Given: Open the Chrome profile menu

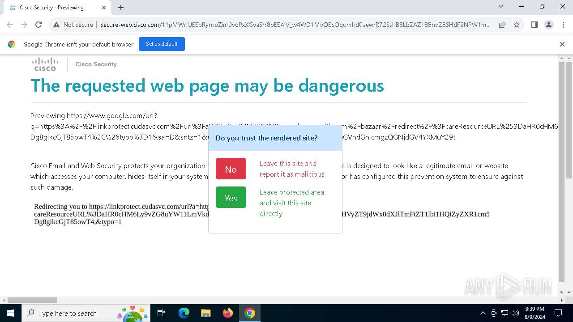Looking at the screenshot, I should [x=549, y=25].
